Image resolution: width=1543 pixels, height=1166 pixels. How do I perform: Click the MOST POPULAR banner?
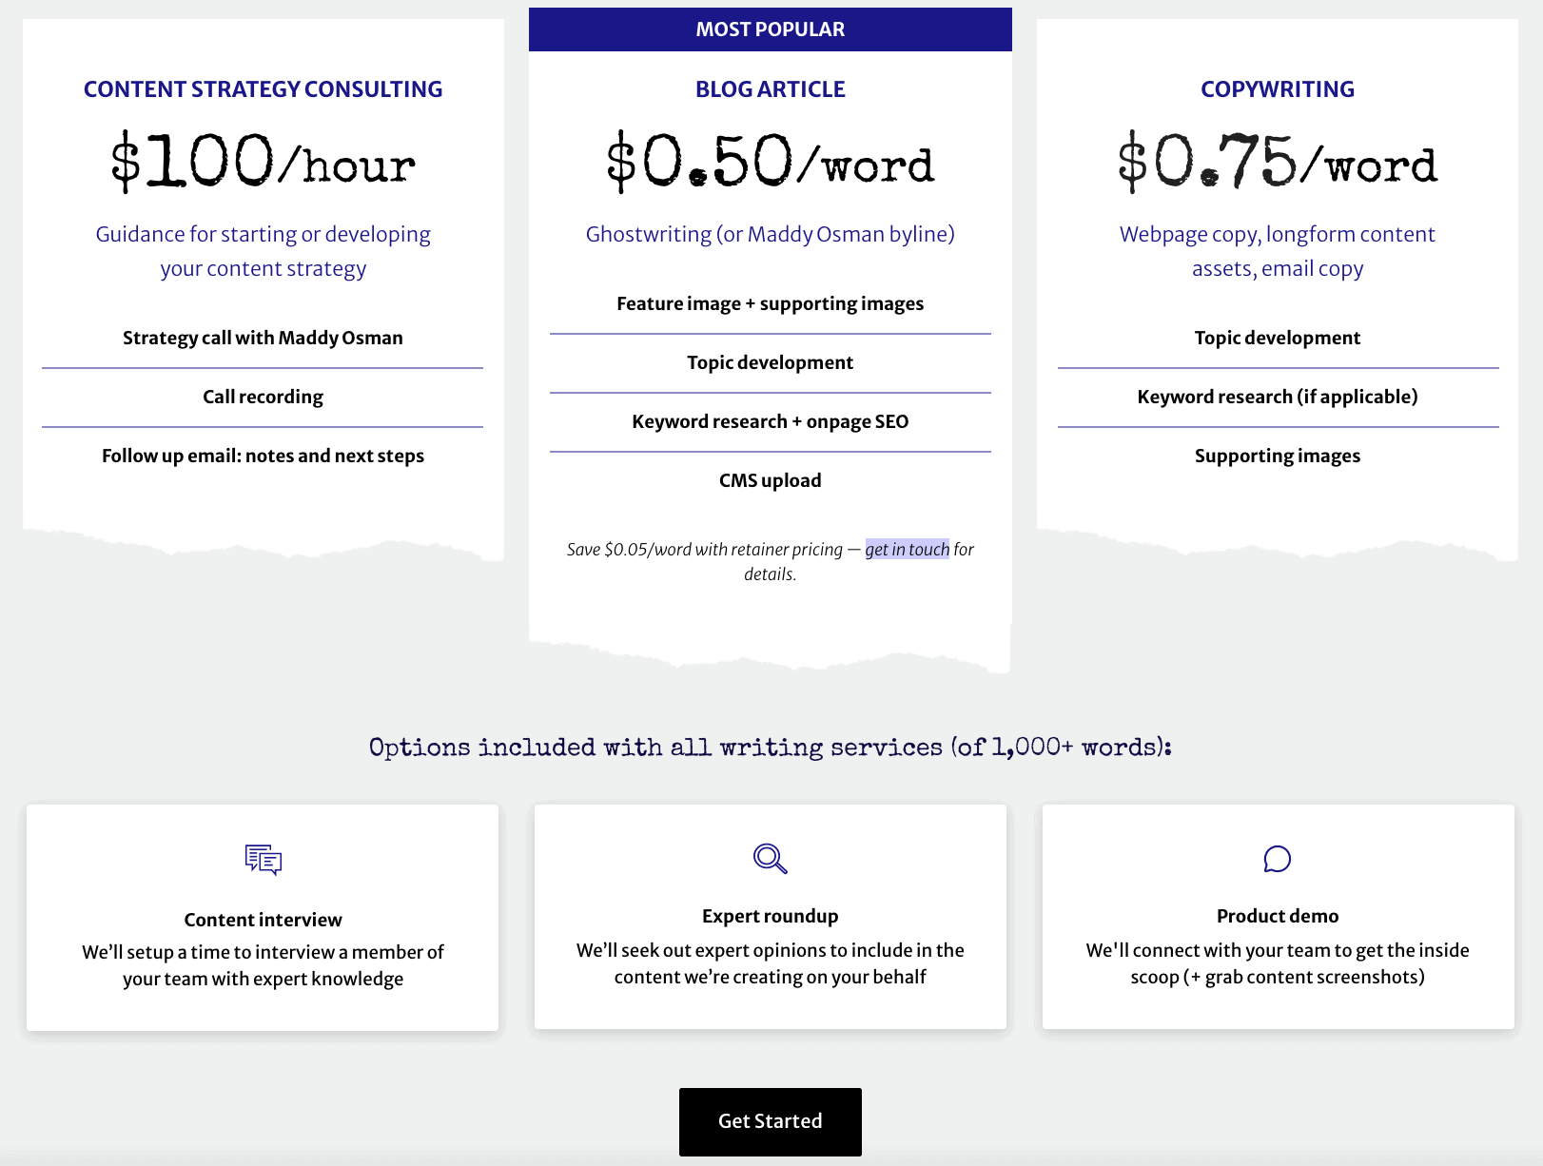pos(770,29)
